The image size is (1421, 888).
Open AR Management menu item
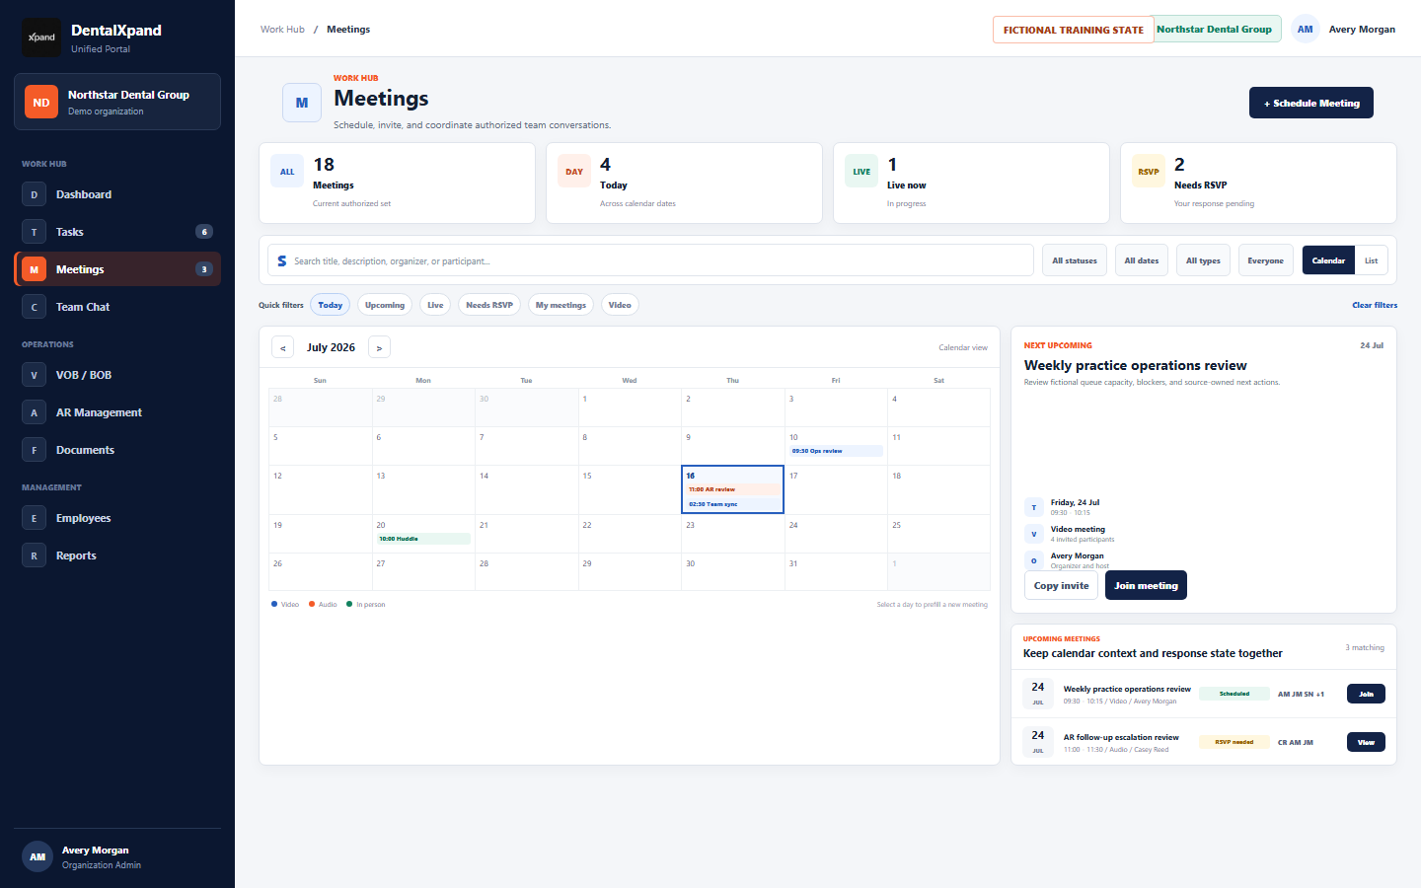(117, 412)
